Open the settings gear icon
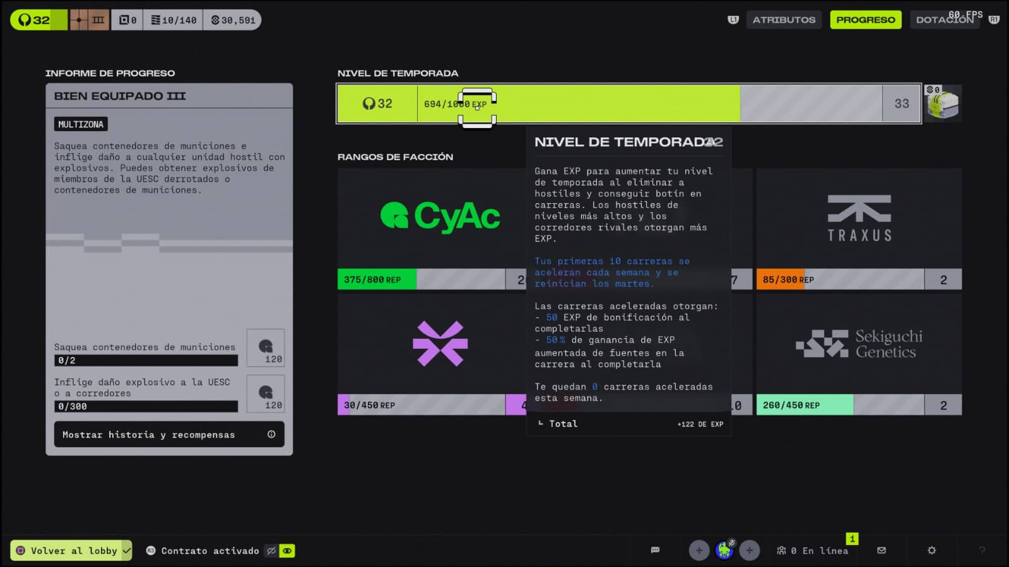Screen dimensions: 1009x567 tap(931, 550)
